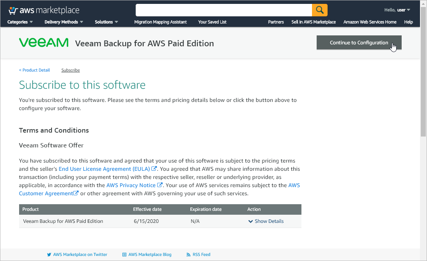
Task: Go back to Product Detail
Action: (34, 70)
